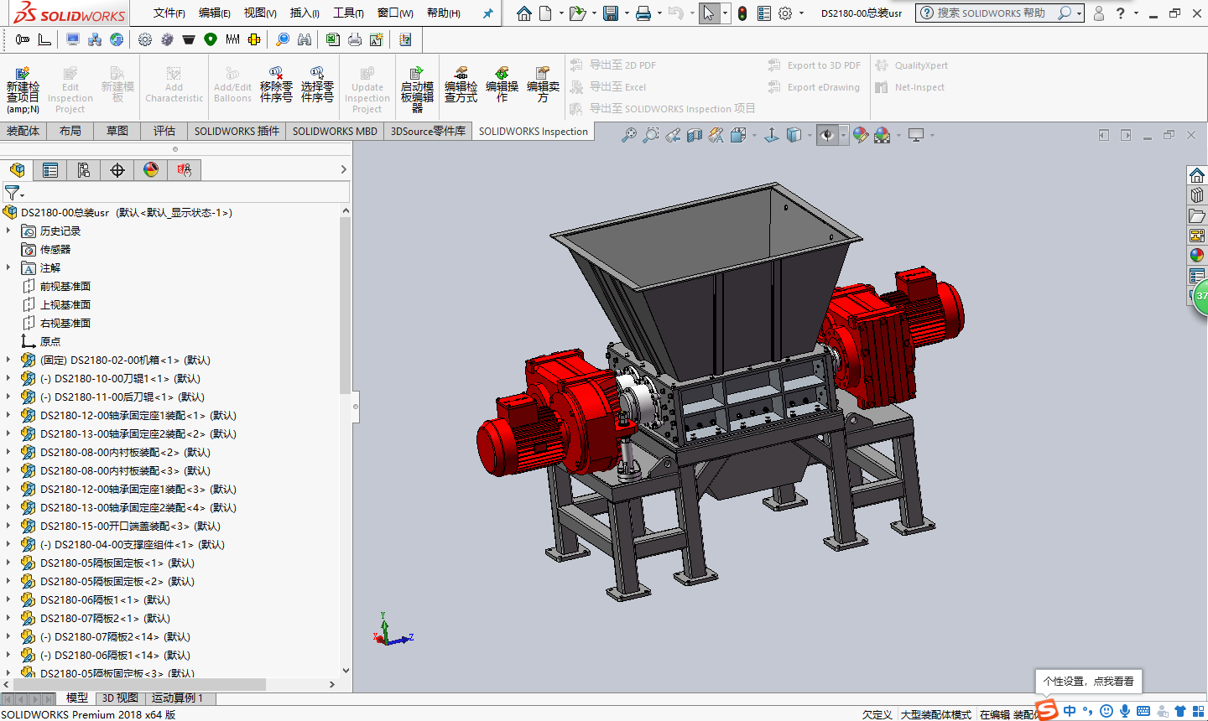Click the Print icon in title toolbar
1208x721 pixels.
(643, 13)
